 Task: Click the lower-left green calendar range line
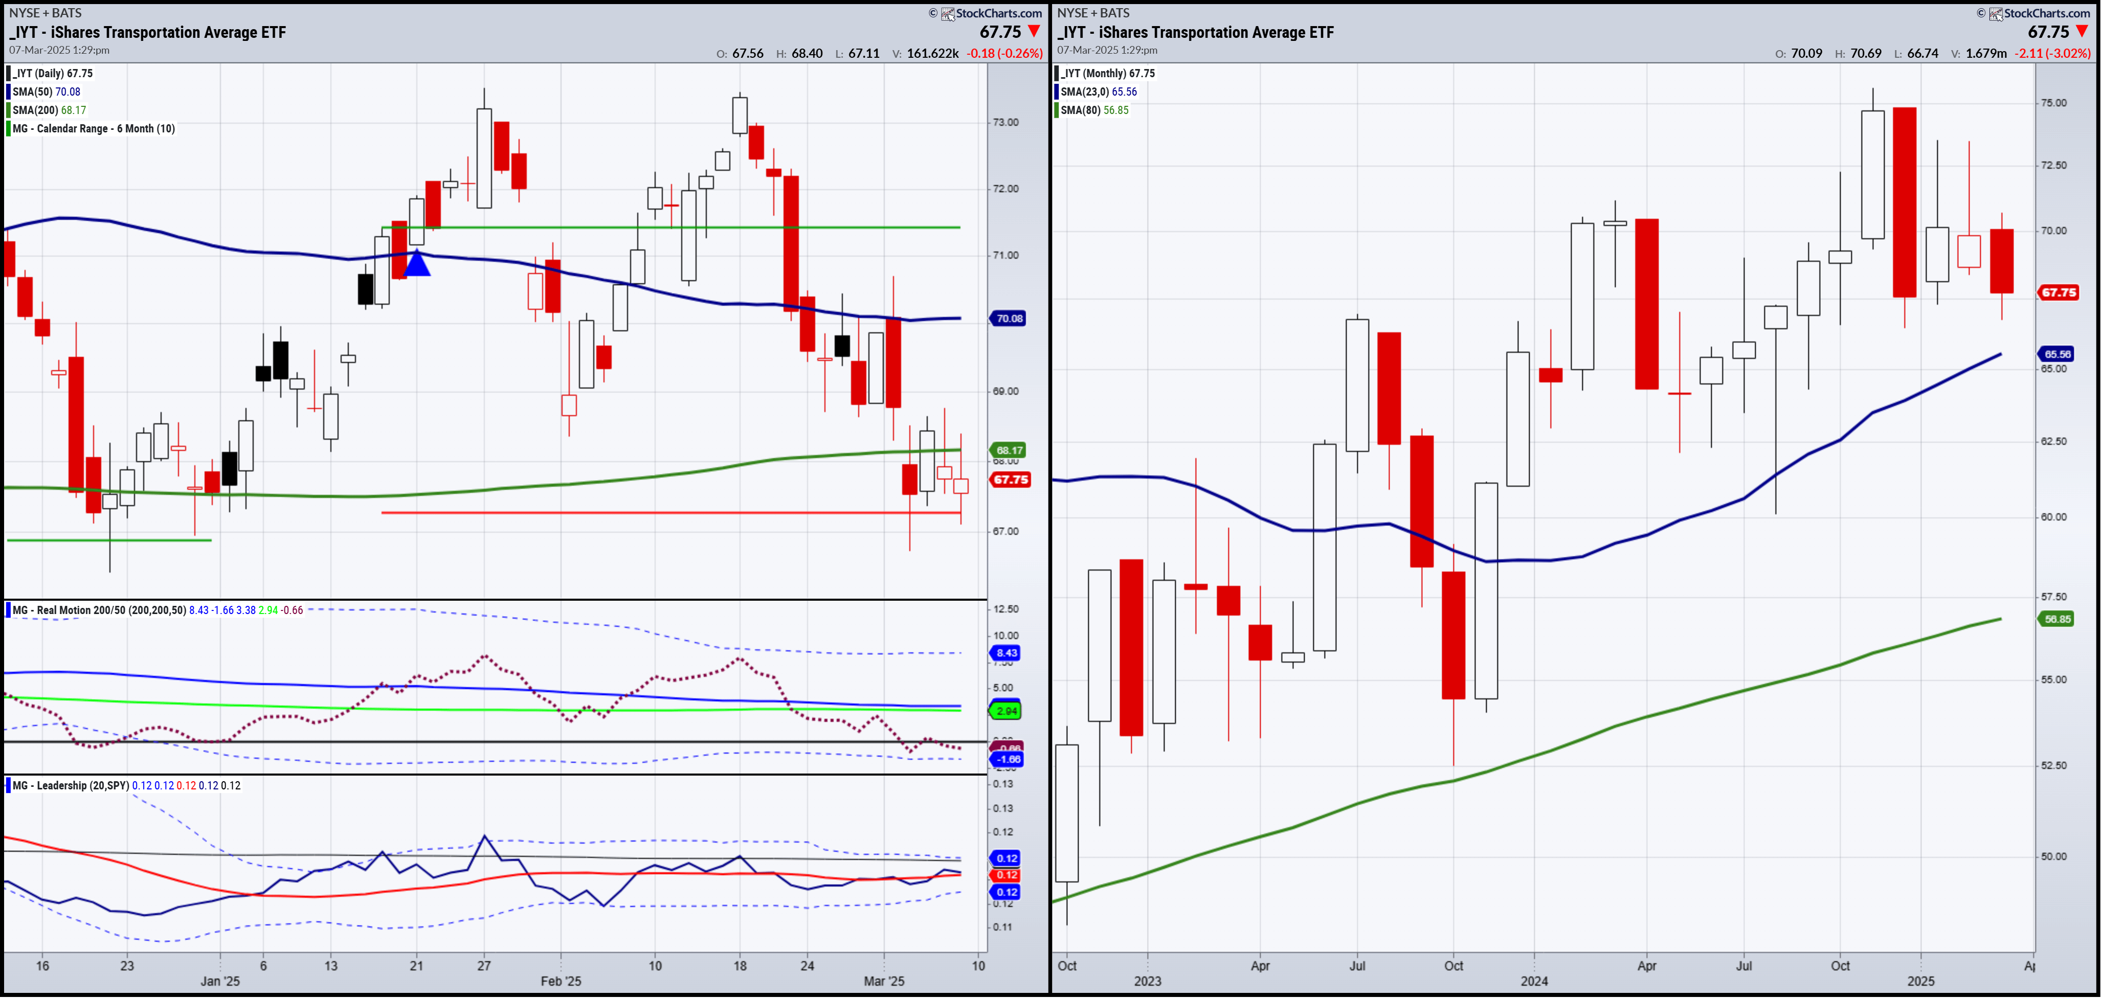tap(109, 540)
